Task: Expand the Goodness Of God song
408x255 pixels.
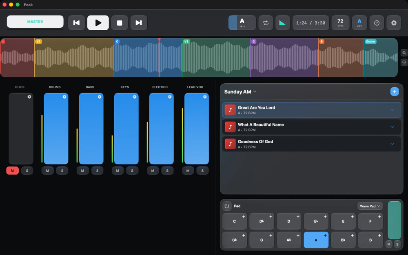Action: (392, 144)
